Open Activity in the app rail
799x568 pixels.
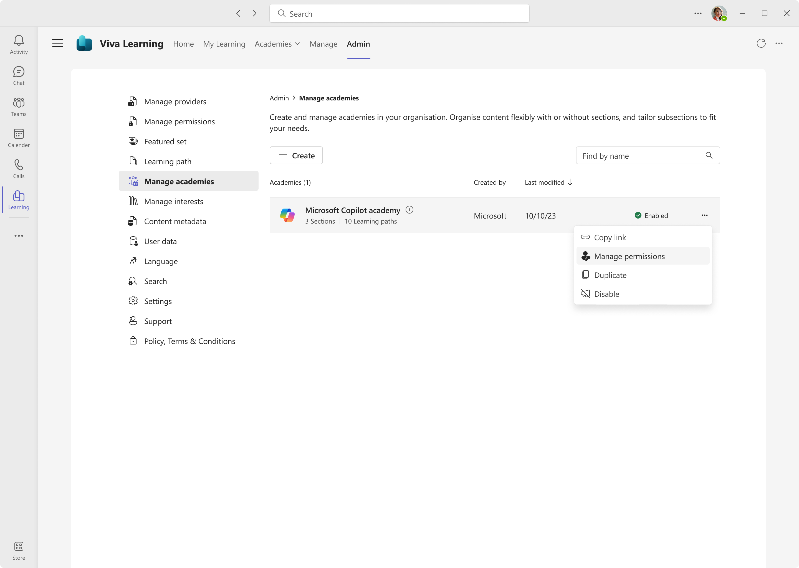(x=19, y=44)
